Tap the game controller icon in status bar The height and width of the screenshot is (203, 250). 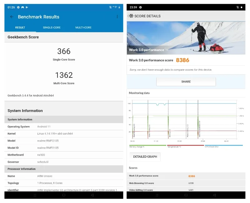22,7
